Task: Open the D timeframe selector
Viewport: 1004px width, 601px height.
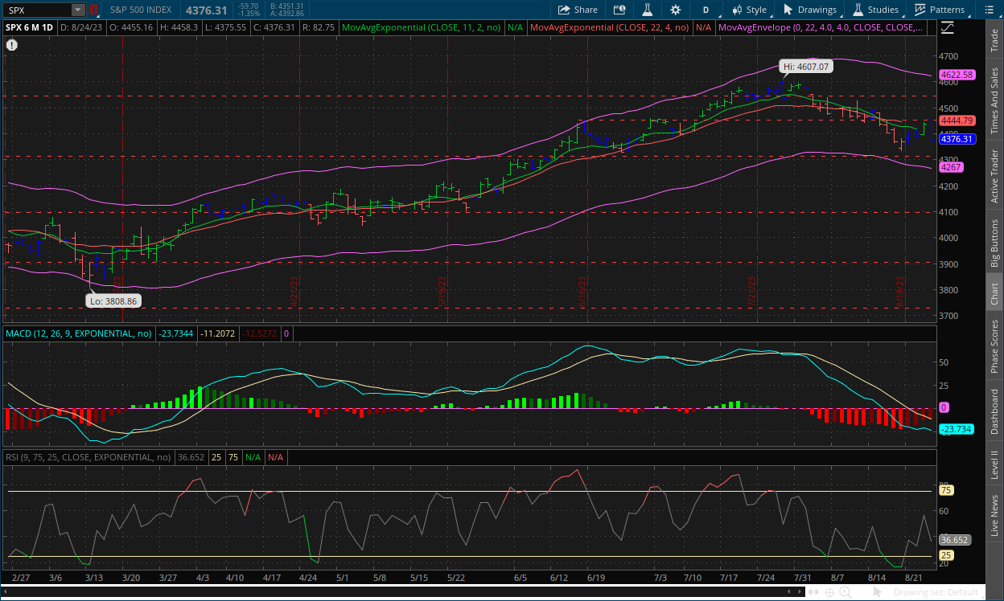Action: [706, 10]
